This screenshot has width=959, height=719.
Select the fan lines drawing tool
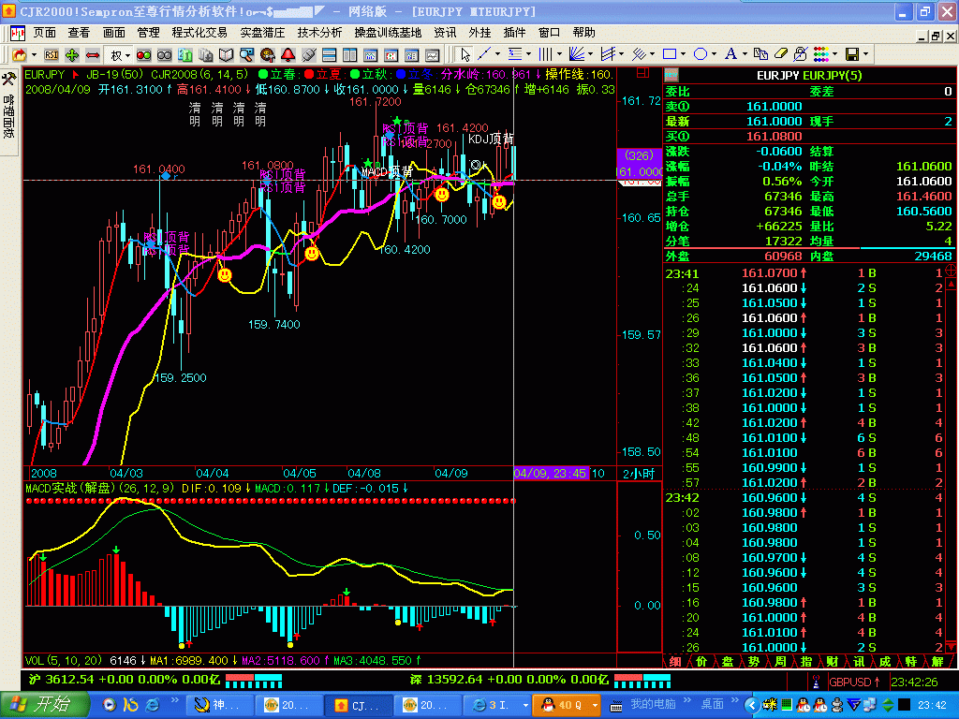click(576, 55)
